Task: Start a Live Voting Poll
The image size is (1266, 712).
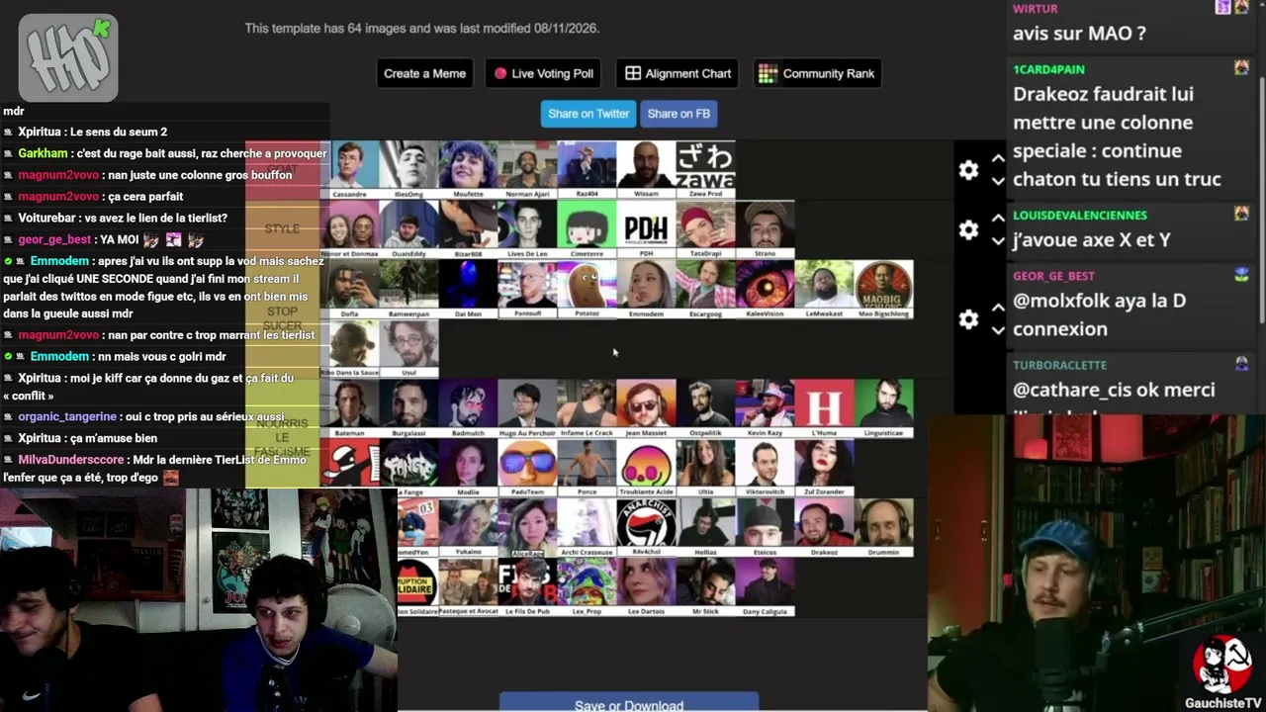Action: click(x=544, y=73)
